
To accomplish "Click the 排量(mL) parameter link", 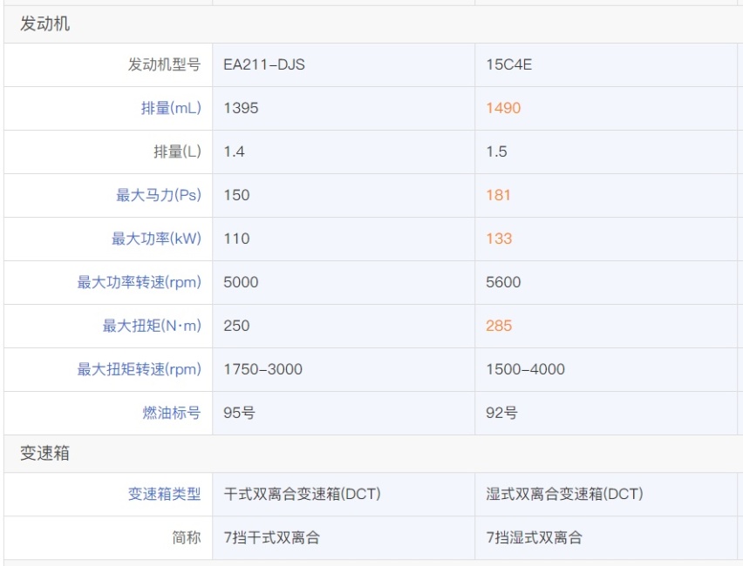I will click(x=171, y=108).
